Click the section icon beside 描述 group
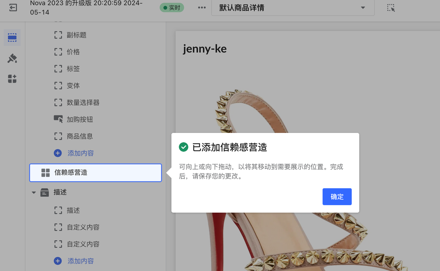Image resolution: width=440 pixels, height=271 pixels. 44,192
